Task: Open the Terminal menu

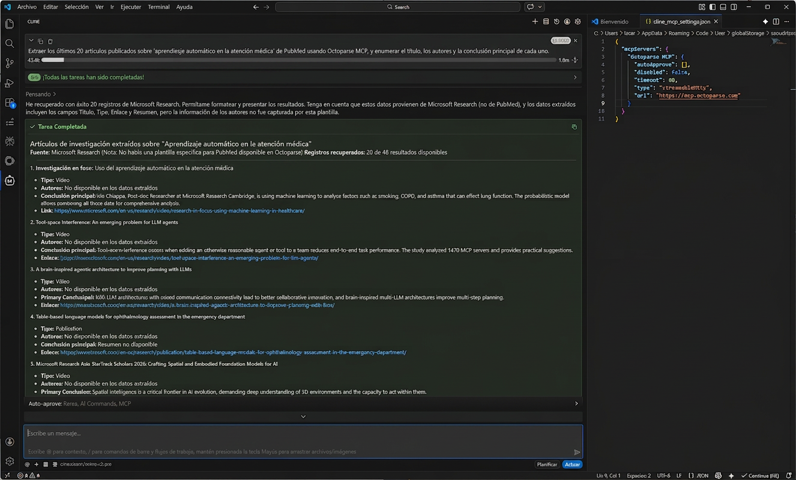Action: coord(158,7)
